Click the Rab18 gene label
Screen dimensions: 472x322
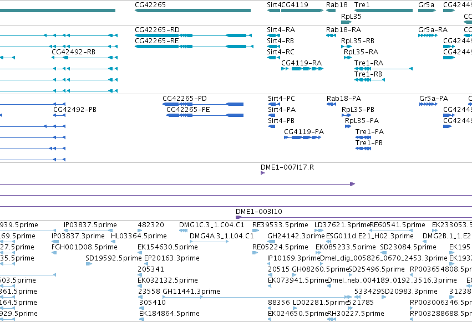coord(337,5)
